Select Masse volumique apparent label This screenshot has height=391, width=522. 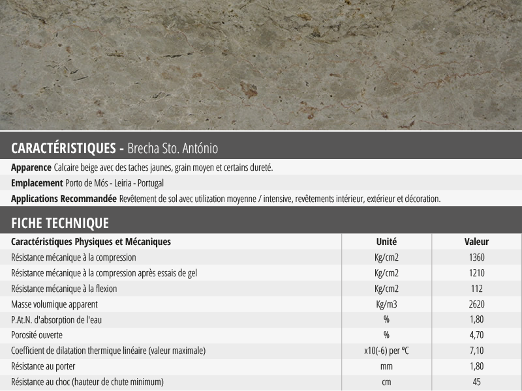(x=54, y=304)
